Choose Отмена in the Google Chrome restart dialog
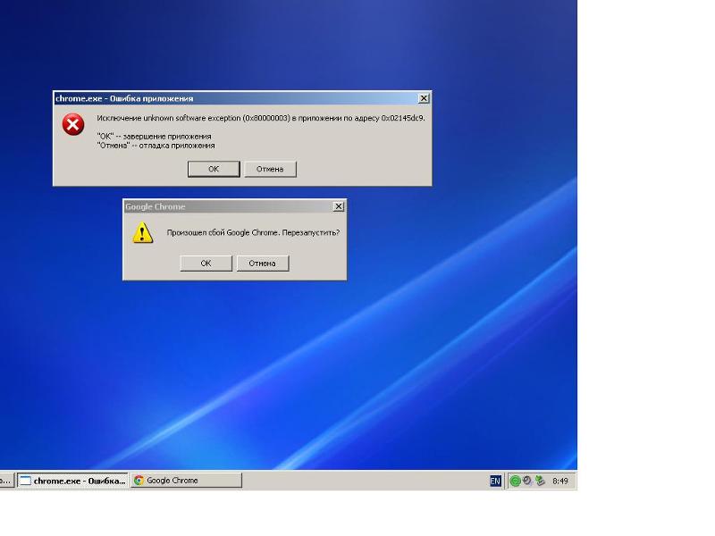 pyautogui.click(x=263, y=264)
